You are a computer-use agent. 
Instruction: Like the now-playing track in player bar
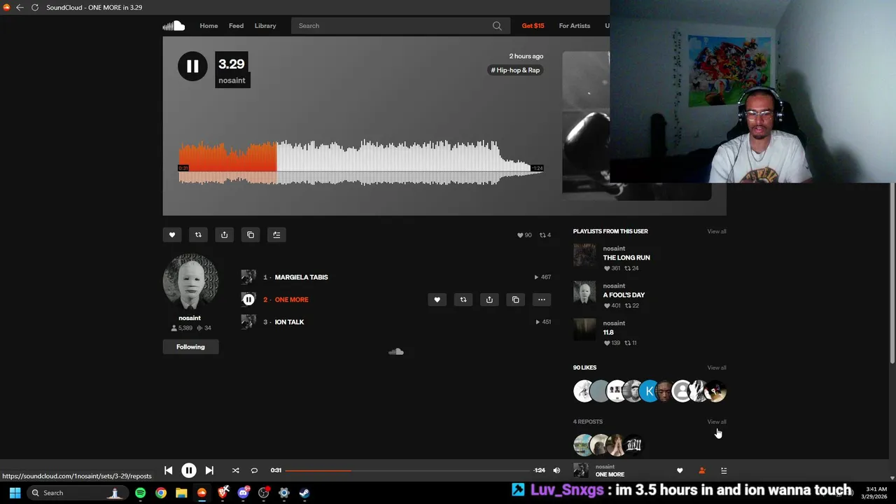point(680,470)
